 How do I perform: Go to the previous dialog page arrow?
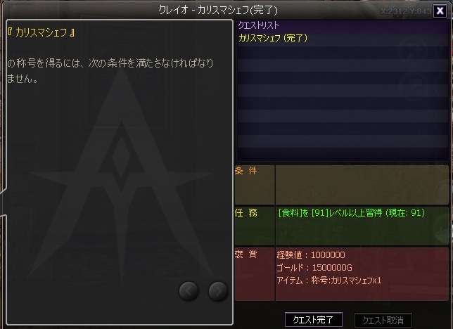189,291
